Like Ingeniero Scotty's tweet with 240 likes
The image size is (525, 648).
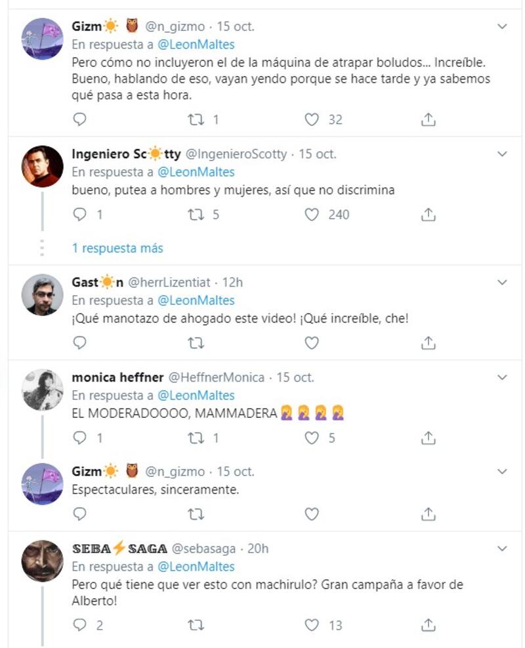[312, 214]
